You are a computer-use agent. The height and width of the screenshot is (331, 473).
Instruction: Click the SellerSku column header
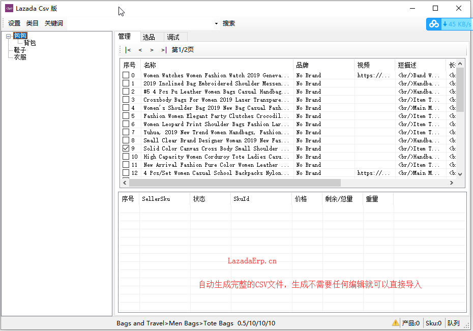[x=165, y=199]
